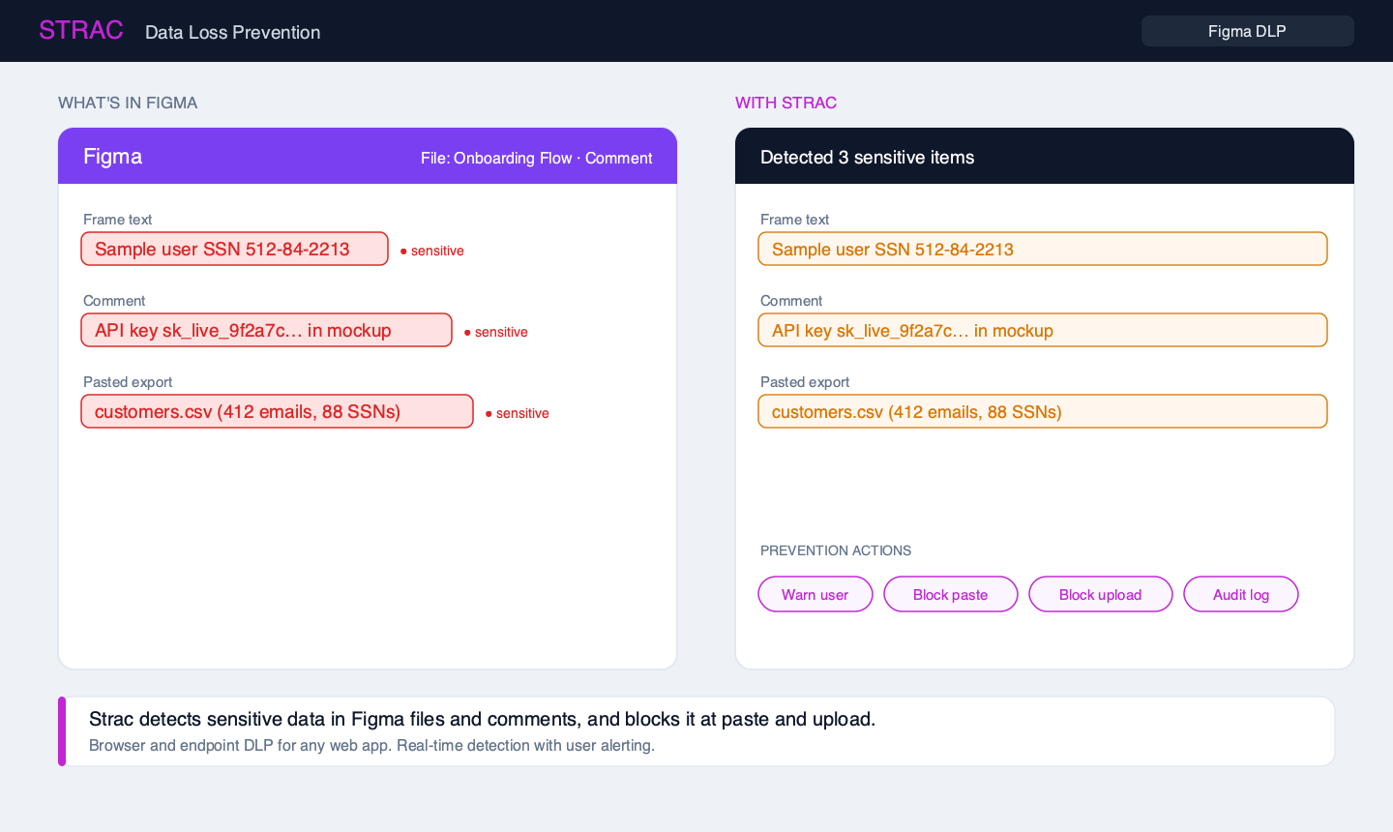Click the 'Pasted export' label in Strac panel
This screenshot has height=832, width=1393.
[805, 382]
